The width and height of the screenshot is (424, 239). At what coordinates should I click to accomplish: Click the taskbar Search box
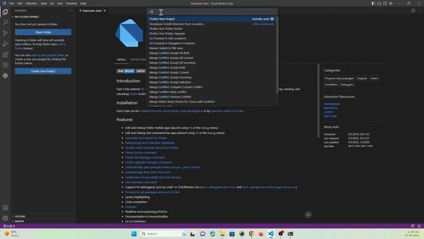tap(164, 234)
